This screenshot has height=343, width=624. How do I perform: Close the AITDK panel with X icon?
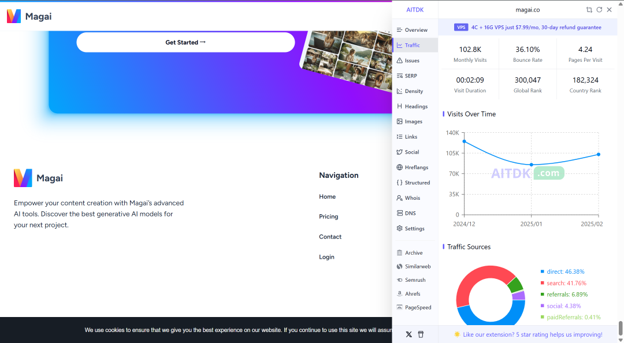point(610,10)
